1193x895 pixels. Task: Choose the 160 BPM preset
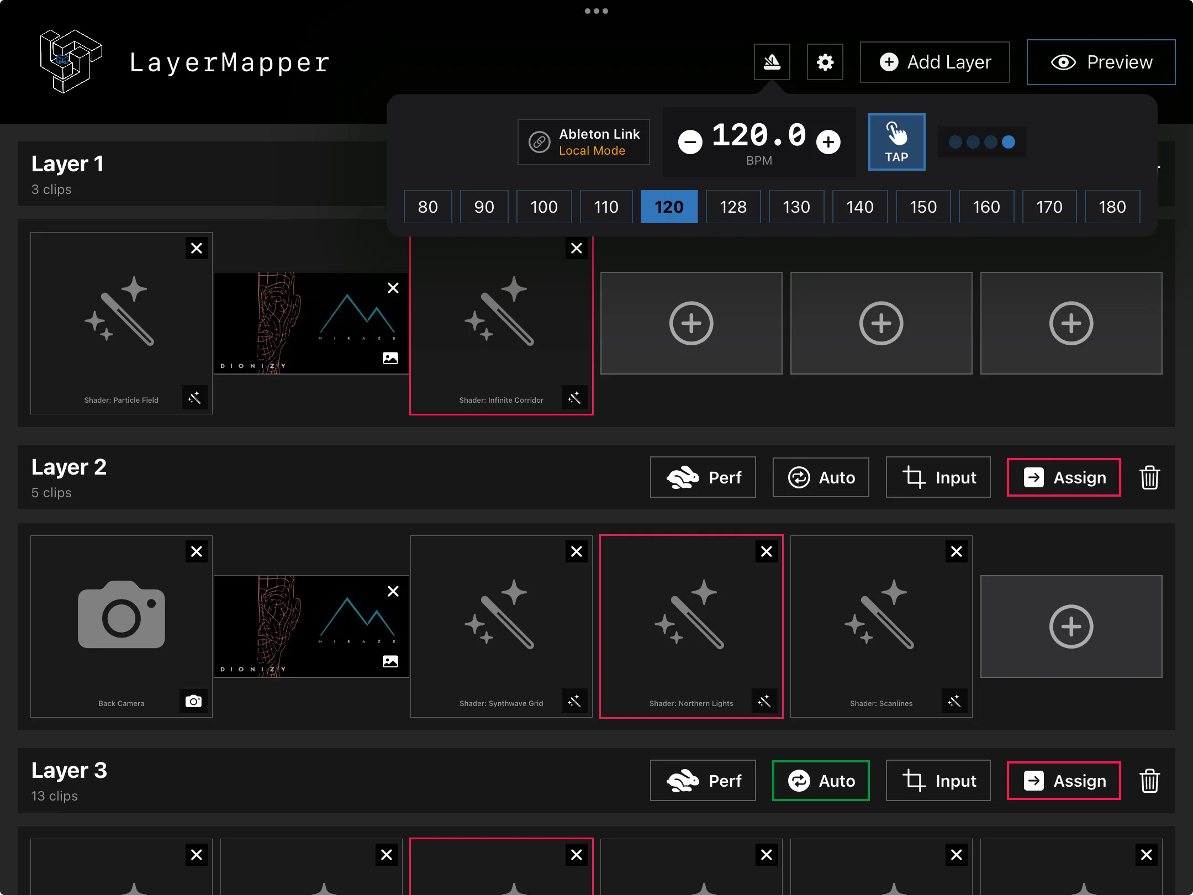[986, 207]
